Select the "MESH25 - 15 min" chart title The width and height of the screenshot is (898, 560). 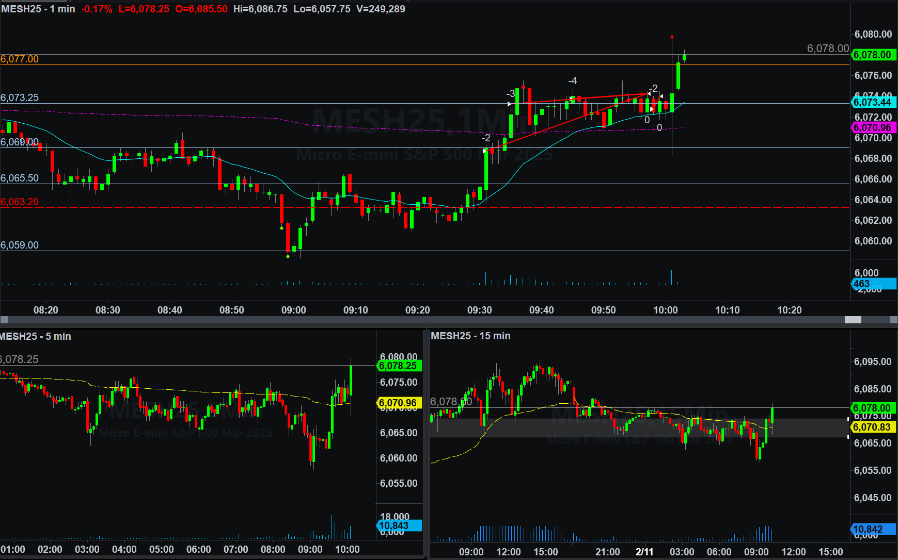click(x=470, y=336)
